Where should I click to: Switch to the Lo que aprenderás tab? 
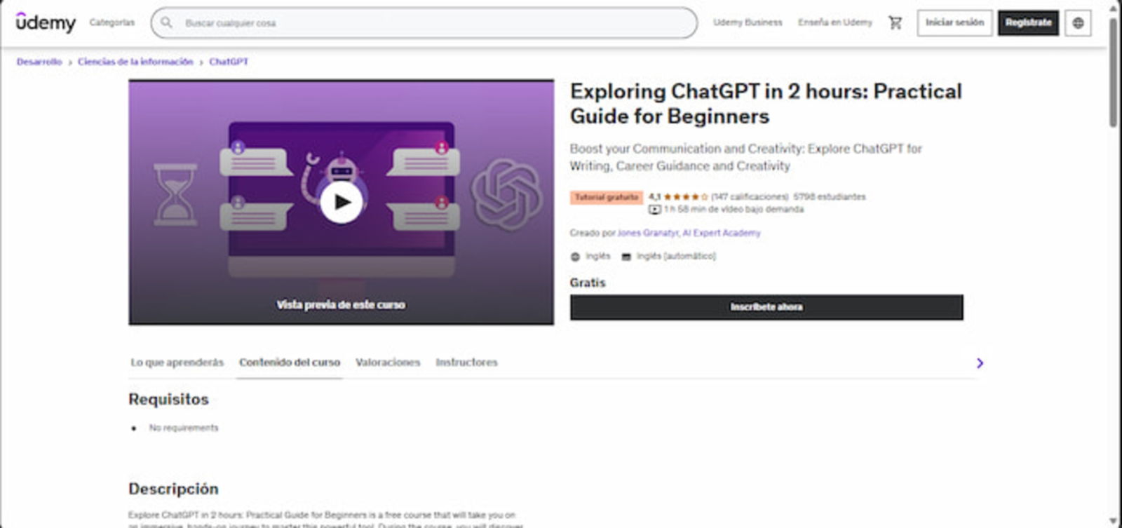point(177,363)
